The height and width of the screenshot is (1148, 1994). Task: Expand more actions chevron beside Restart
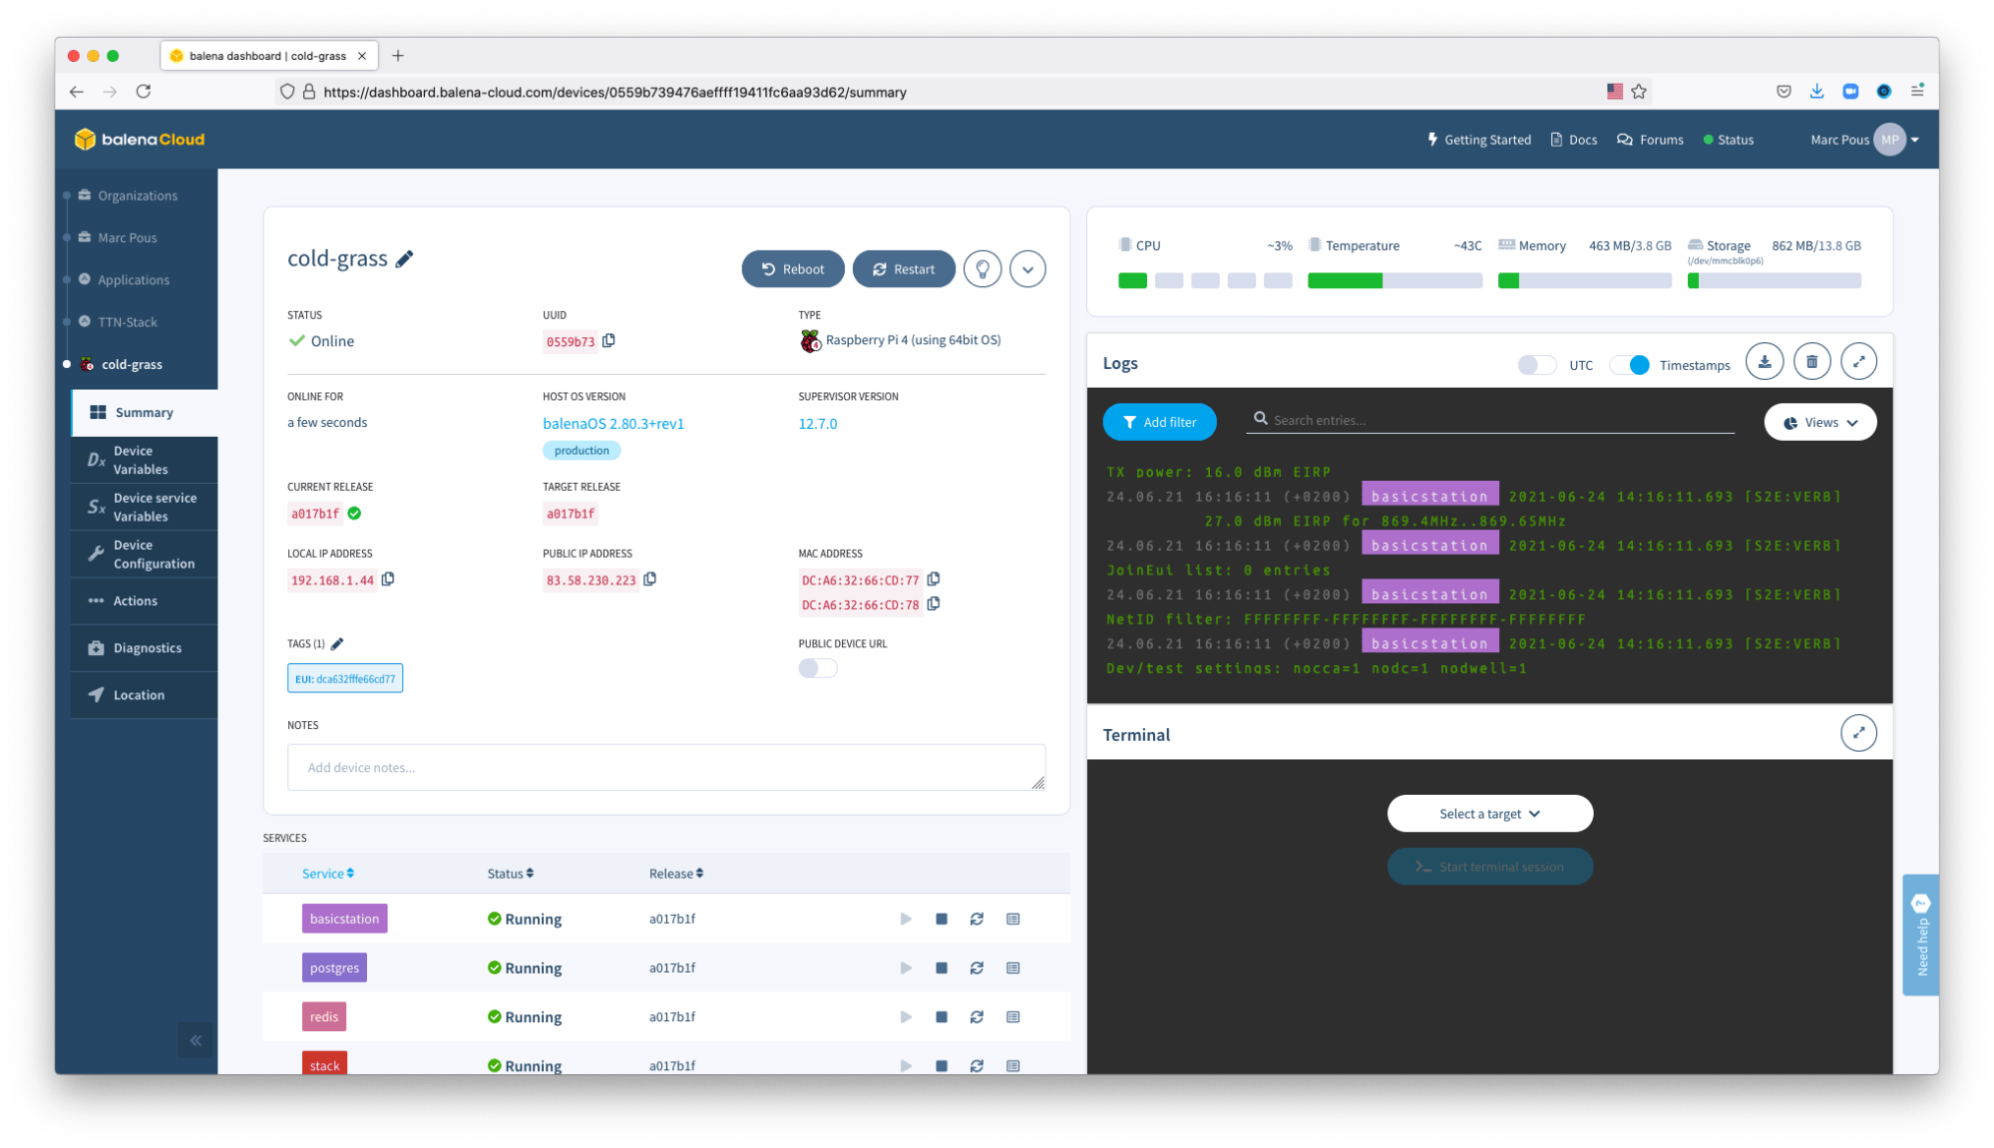1027,269
